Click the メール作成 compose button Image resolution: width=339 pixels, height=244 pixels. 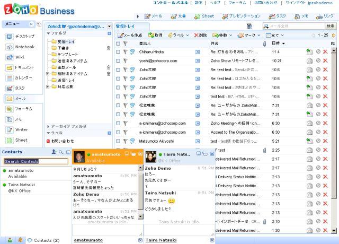130,35
